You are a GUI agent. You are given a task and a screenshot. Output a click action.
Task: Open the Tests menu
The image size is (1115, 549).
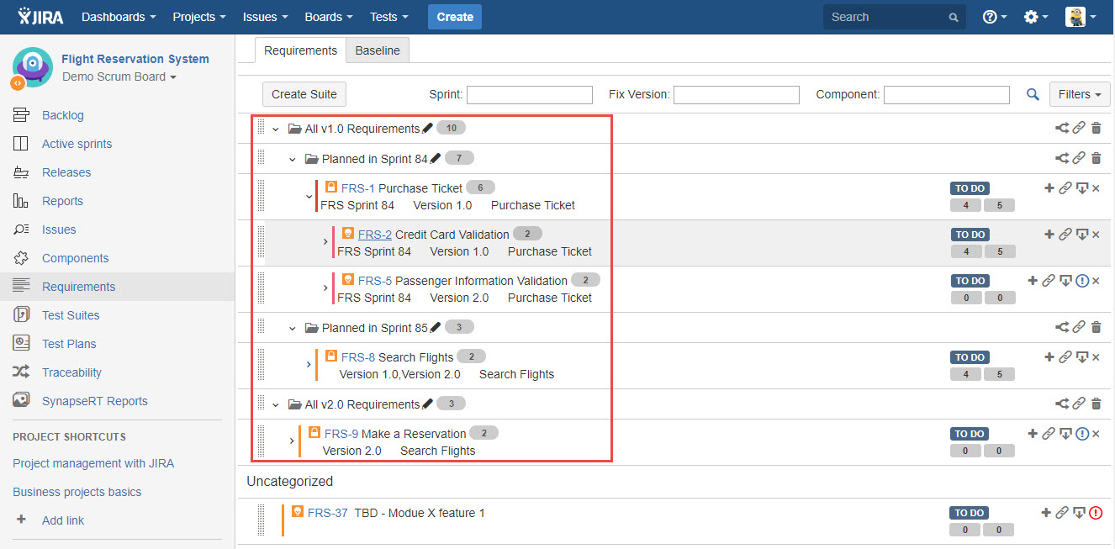coord(389,17)
